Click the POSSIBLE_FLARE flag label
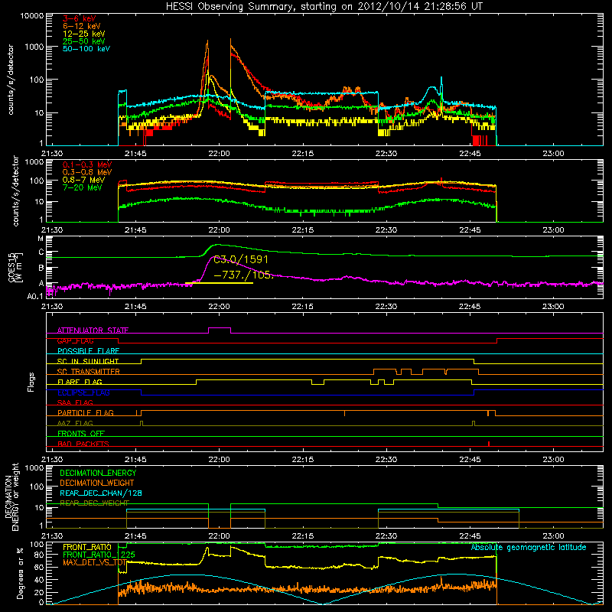The width and height of the screenshot is (612, 612). [x=88, y=351]
